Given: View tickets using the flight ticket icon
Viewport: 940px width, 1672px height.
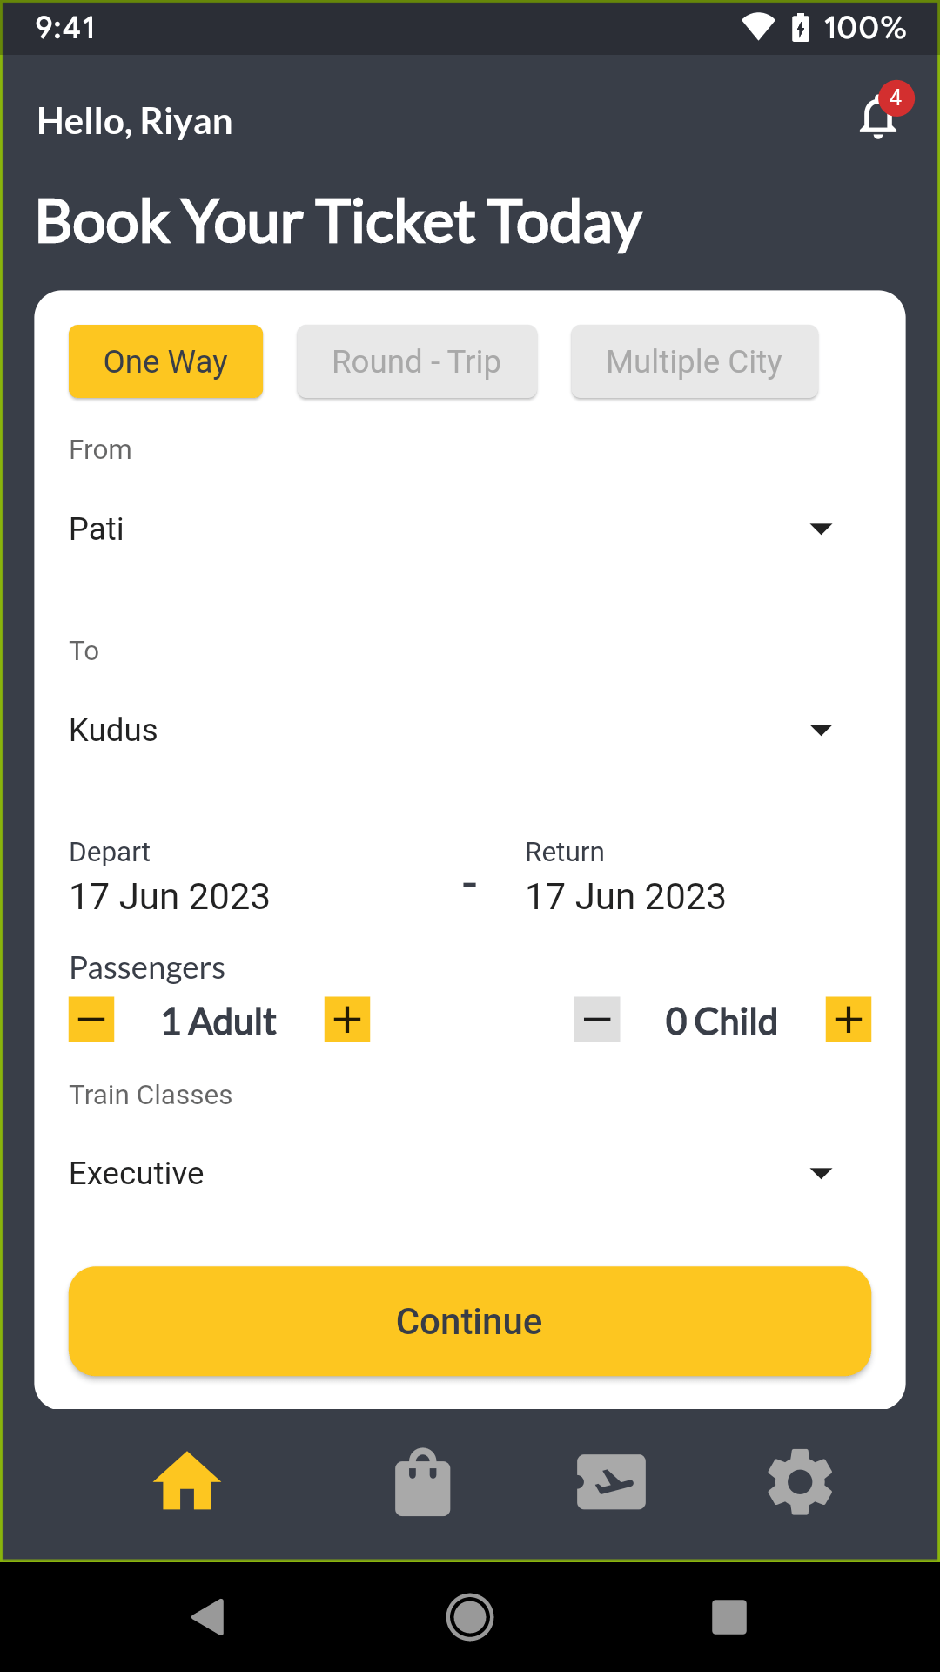Looking at the screenshot, I should [x=612, y=1480].
